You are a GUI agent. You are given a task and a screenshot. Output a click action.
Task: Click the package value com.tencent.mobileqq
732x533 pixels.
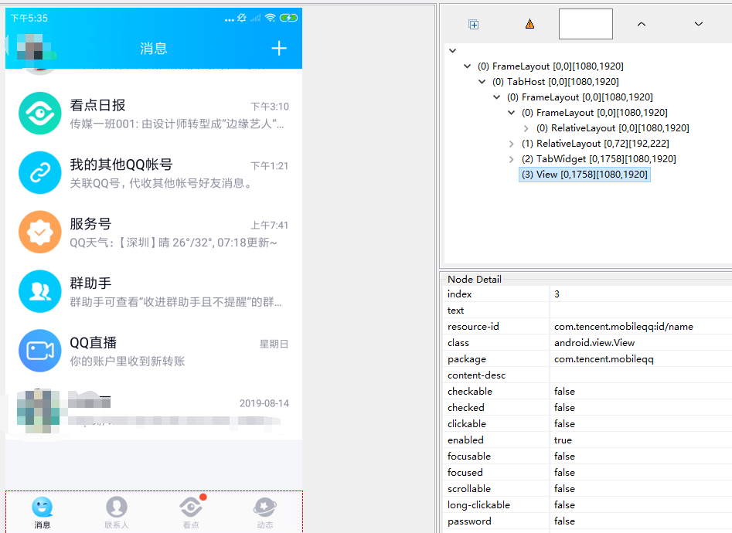click(604, 359)
